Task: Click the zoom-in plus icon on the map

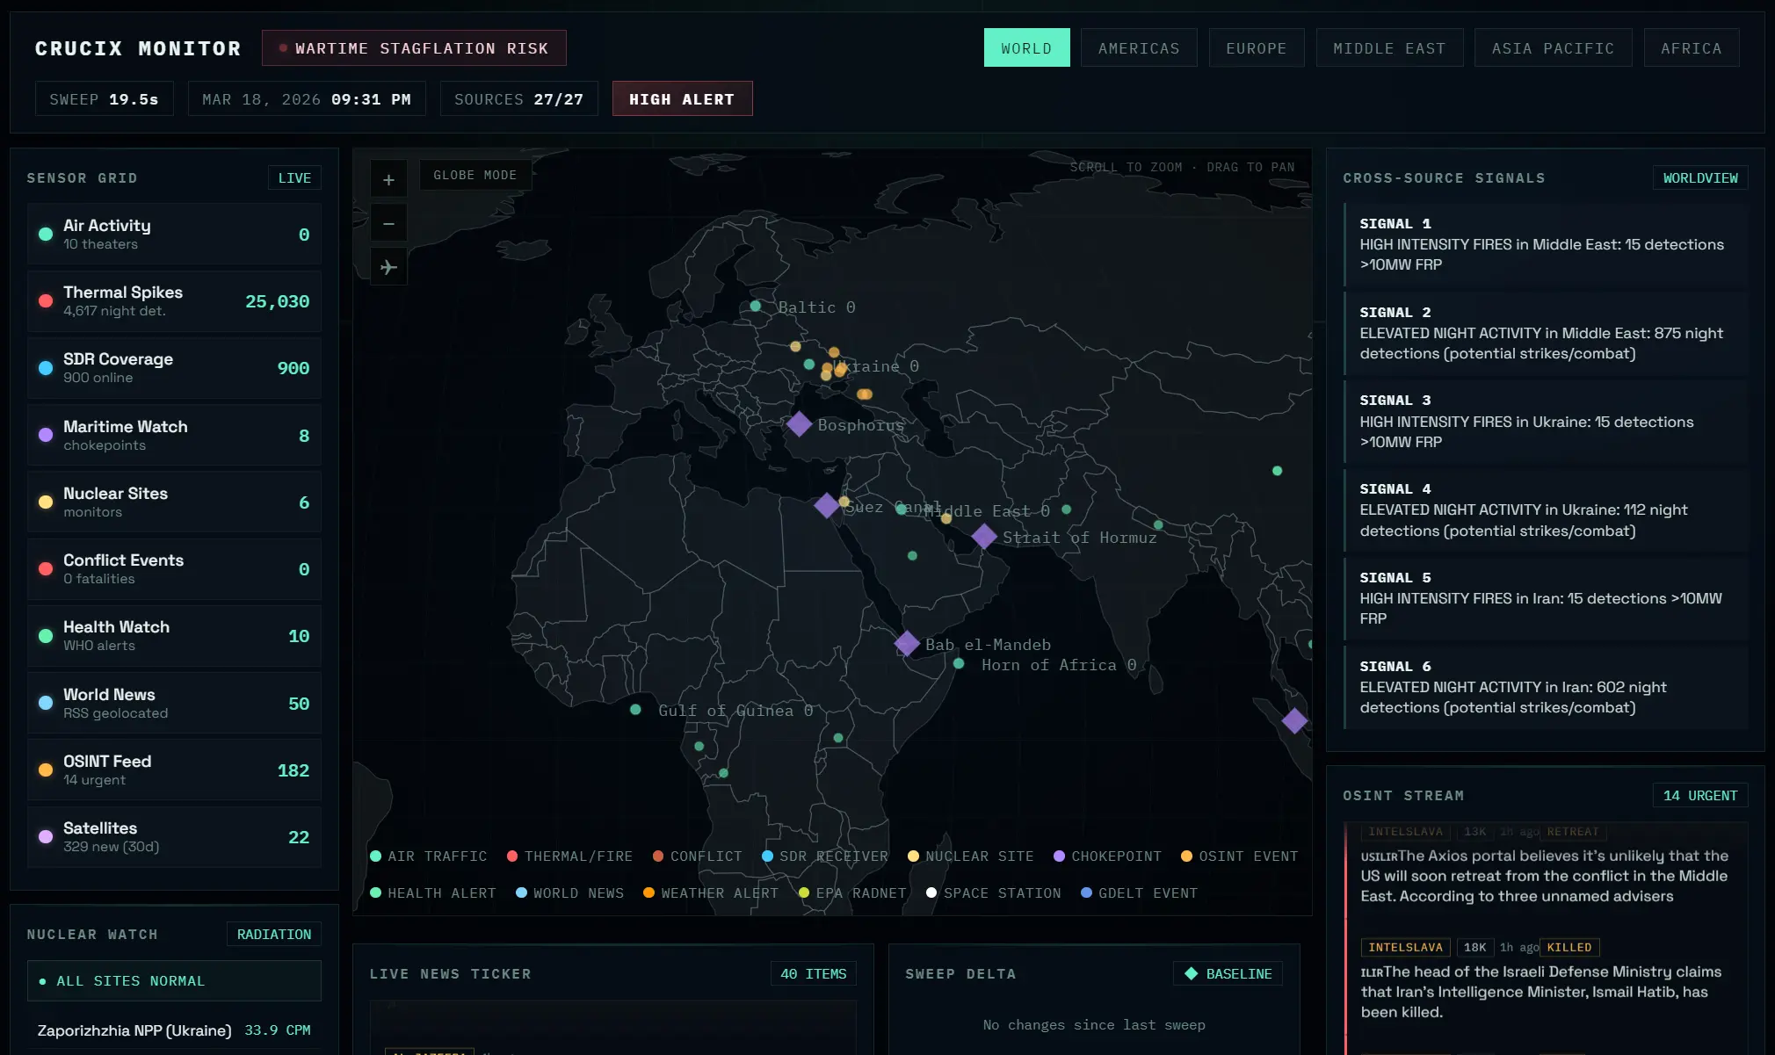Action: (x=388, y=178)
